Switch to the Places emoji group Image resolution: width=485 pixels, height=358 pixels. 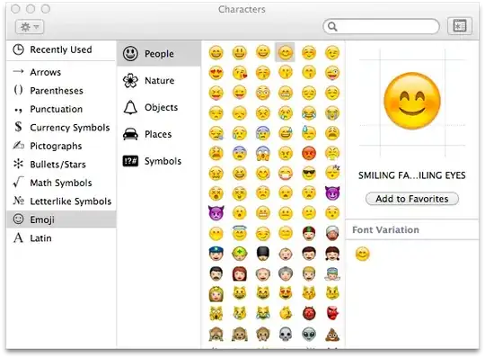[x=159, y=134]
